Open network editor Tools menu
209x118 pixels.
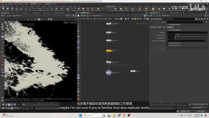(100, 19)
